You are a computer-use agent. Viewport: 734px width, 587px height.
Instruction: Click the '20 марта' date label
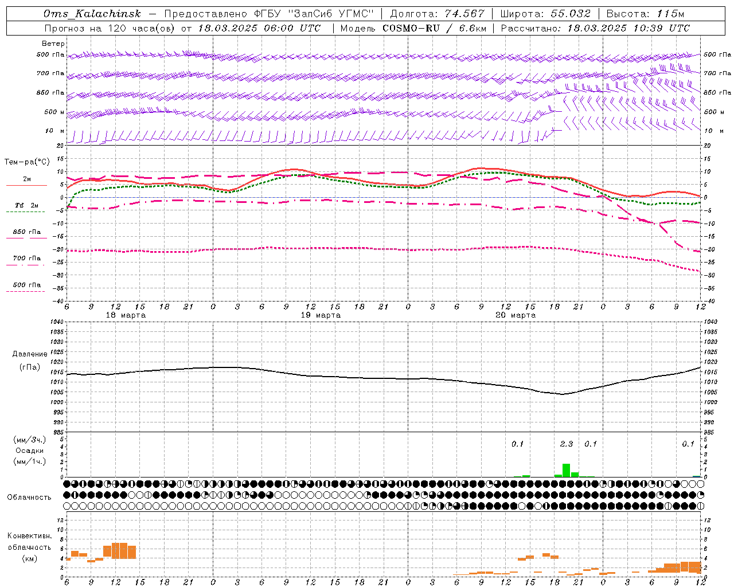coord(516,315)
